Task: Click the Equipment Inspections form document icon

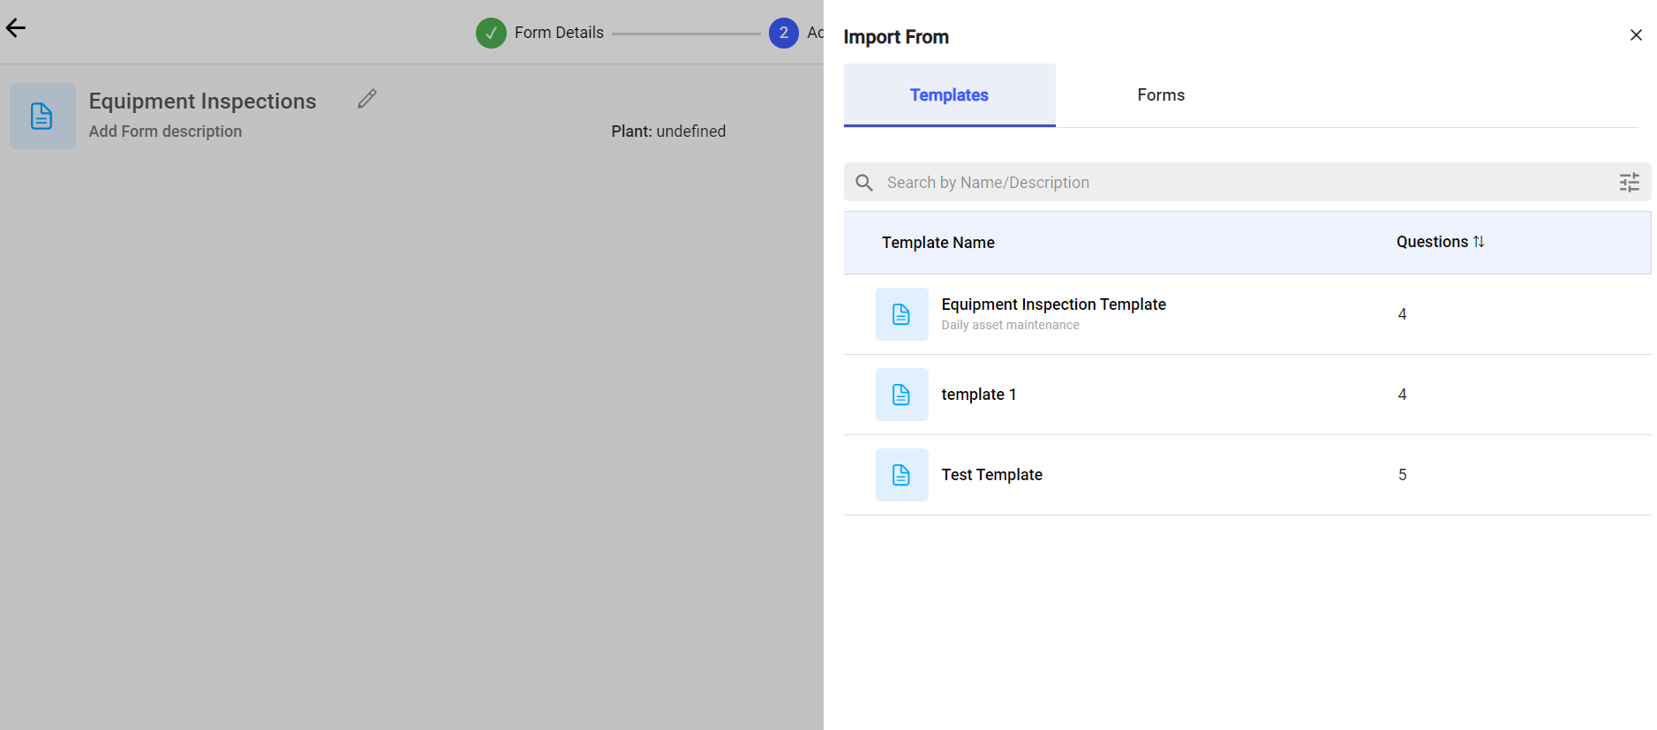Action: [x=42, y=117]
